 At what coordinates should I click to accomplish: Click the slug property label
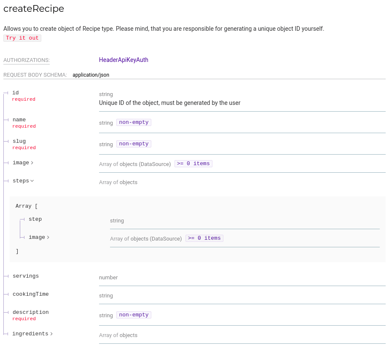19,141
